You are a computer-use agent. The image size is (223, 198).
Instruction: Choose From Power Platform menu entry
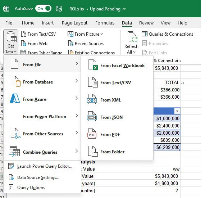pyautogui.click(x=42, y=117)
